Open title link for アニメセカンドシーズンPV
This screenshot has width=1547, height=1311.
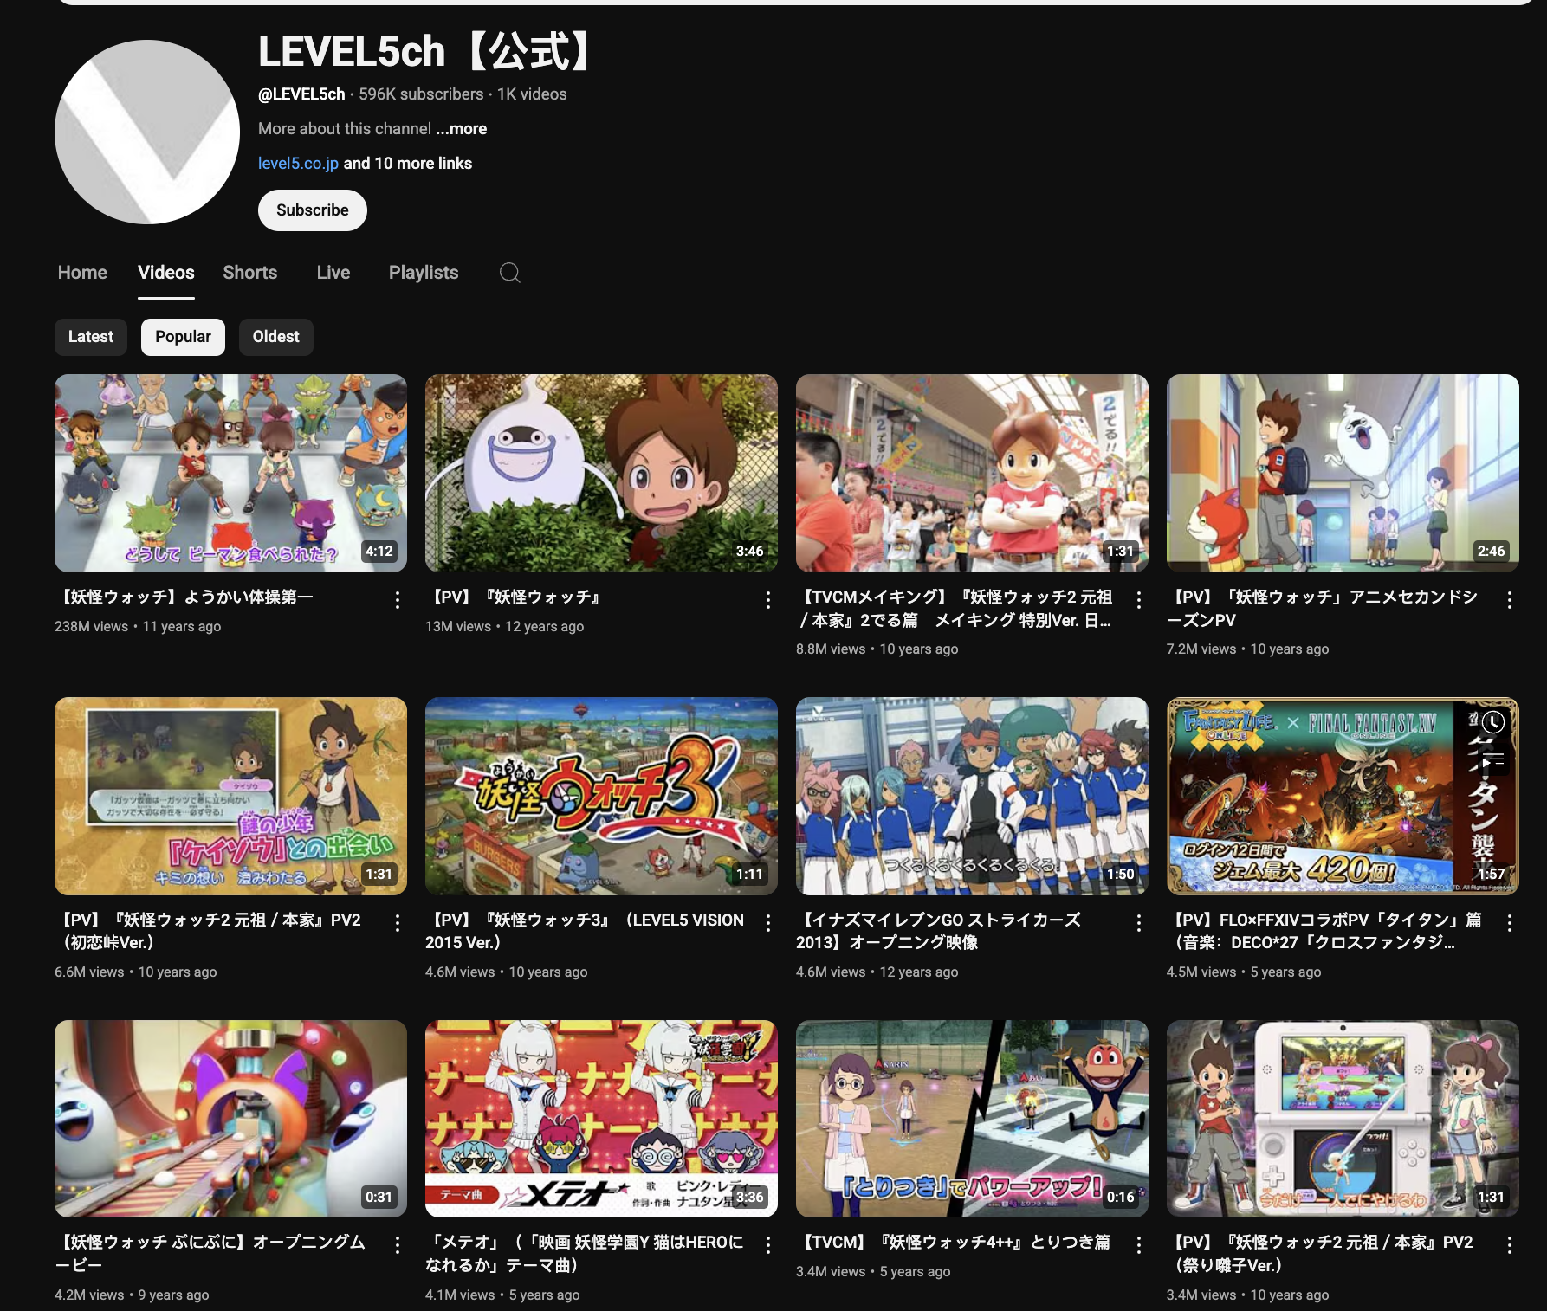point(1323,609)
